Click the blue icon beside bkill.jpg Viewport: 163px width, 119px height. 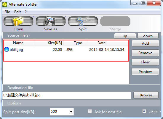point(7,49)
